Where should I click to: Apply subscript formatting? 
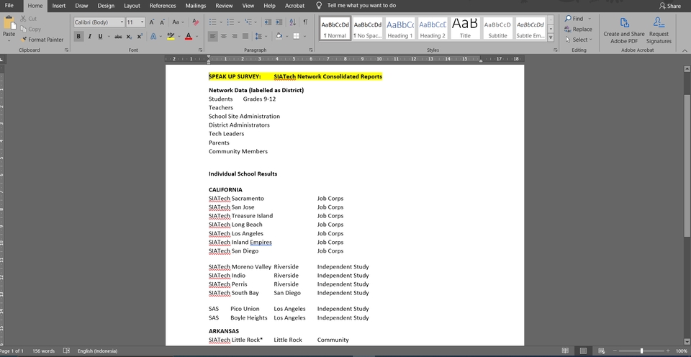coord(129,37)
